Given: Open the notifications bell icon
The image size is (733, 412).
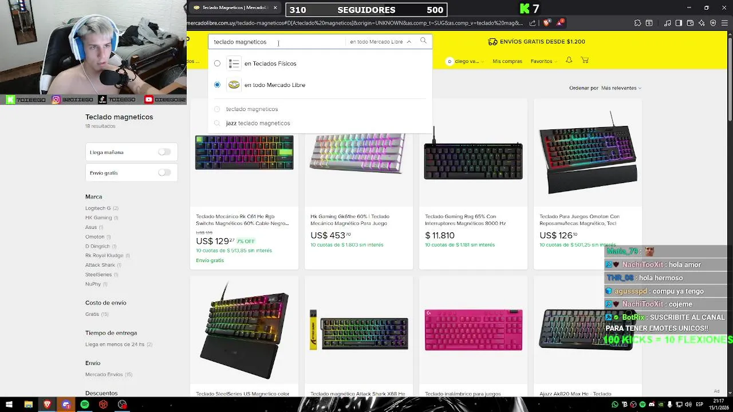Looking at the screenshot, I should [x=569, y=60].
